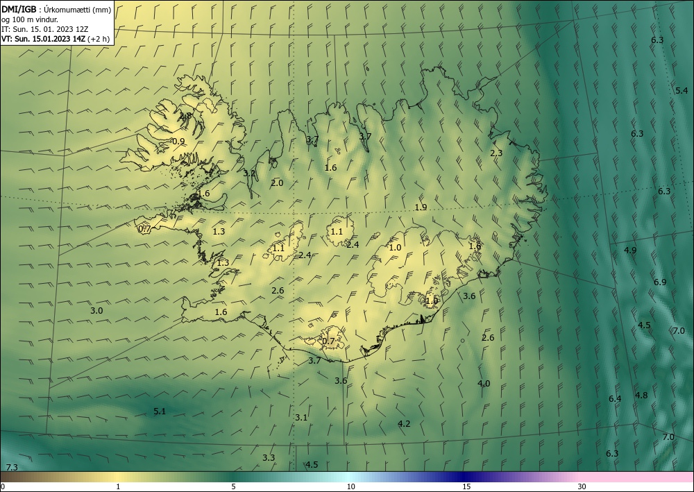Click the 1.1 value on Langjökull glacier
Image resolution: width=694 pixels, height=492 pixels.
tap(278, 248)
